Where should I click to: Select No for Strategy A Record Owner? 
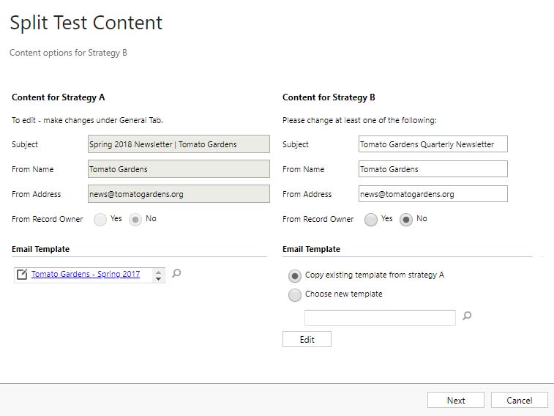135,219
